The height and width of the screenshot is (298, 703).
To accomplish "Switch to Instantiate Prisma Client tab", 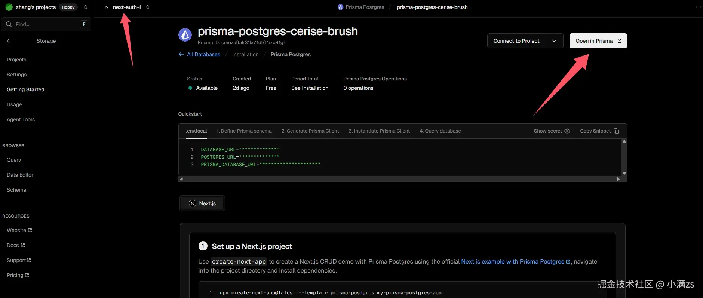I will click(379, 131).
